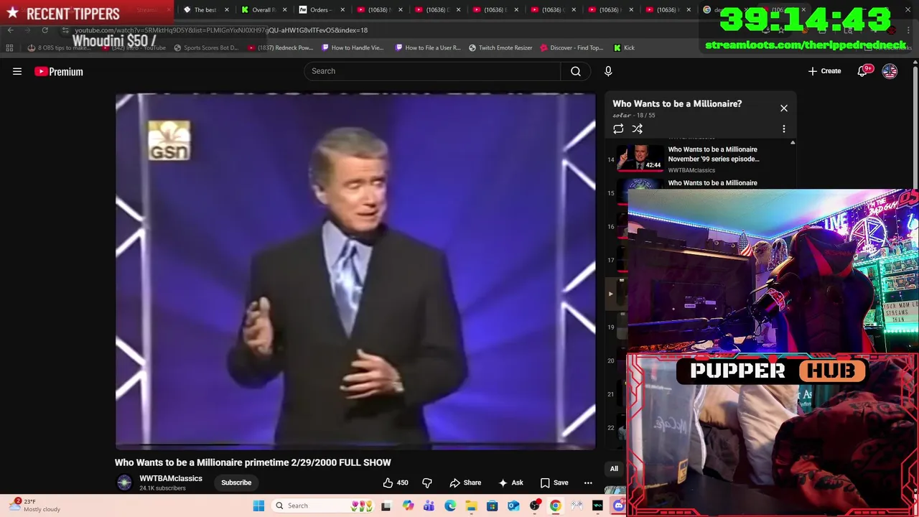The image size is (919, 517).
Task: Open the account avatar menu
Action: (890, 71)
